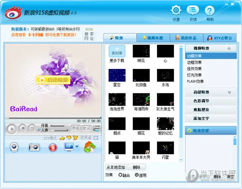Screen dimensions: 242x189
Task: Click the webcam icon in bottom toolbar
Action: point(14,147)
